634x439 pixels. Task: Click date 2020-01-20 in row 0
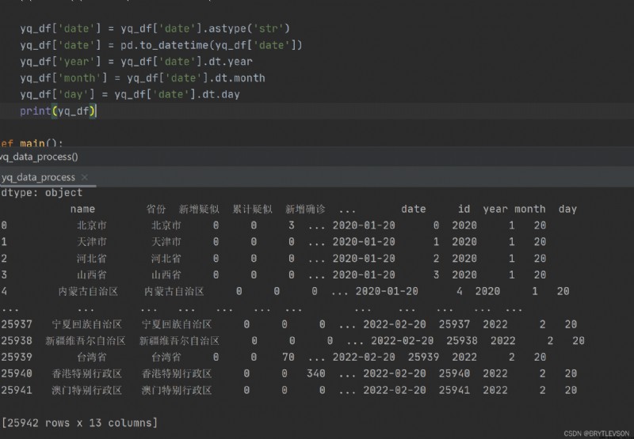point(364,225)
